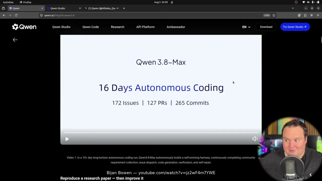Click the 'Qwen 3.8-Max' video title text
The width and height of the screenshot is (322, 181).
click(x=161, y=62)
